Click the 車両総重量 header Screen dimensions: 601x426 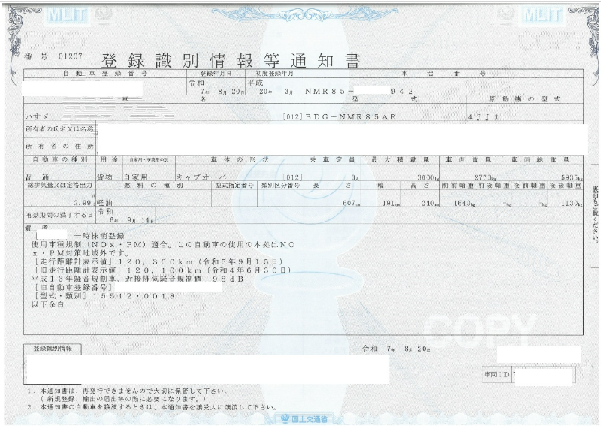[540, 159]
